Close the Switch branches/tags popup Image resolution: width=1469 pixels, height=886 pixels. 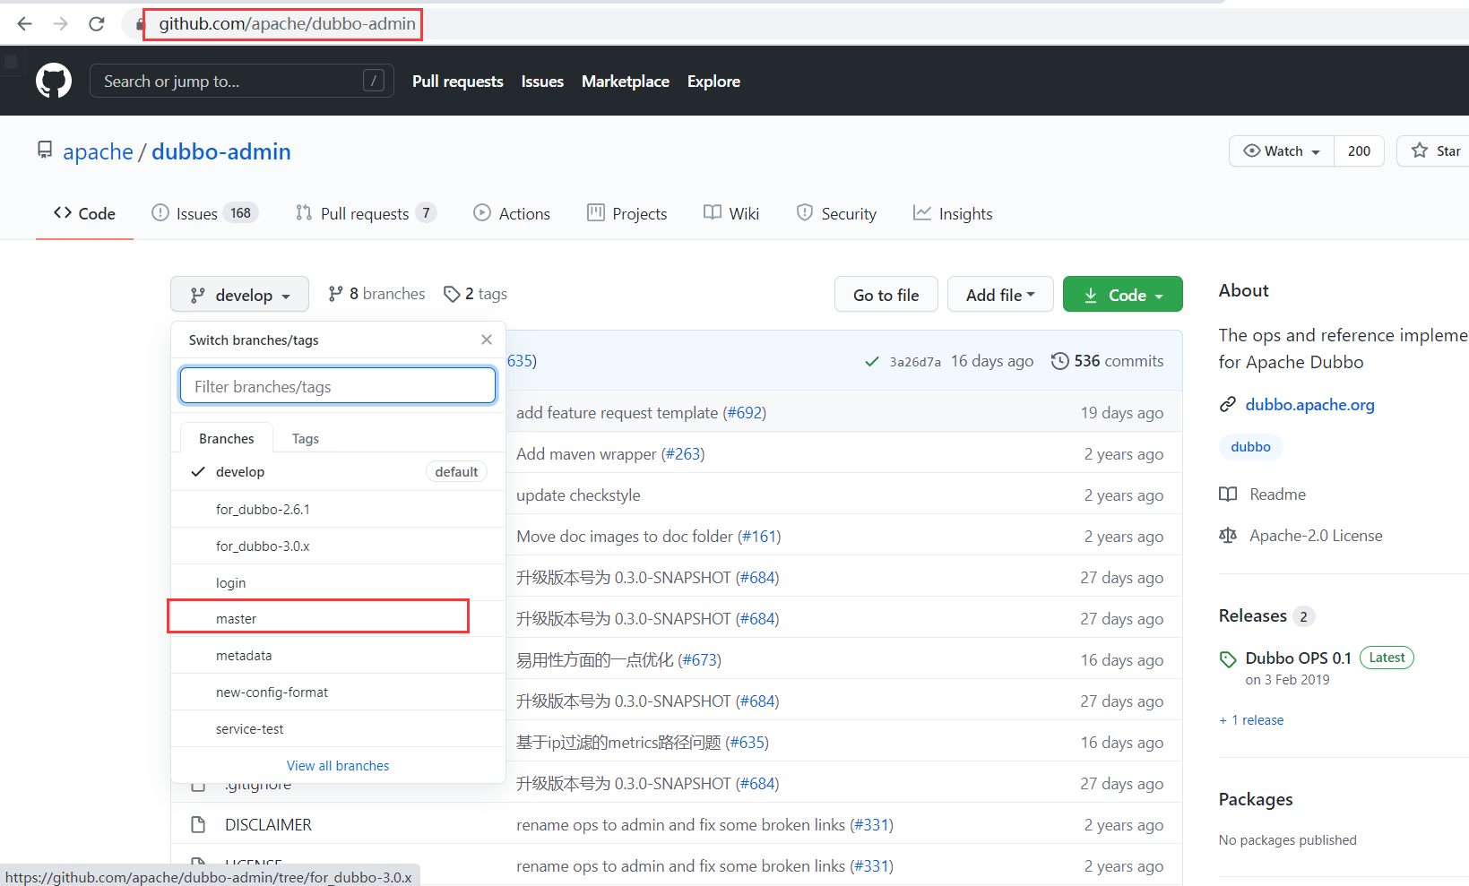[x=487, y=340]
